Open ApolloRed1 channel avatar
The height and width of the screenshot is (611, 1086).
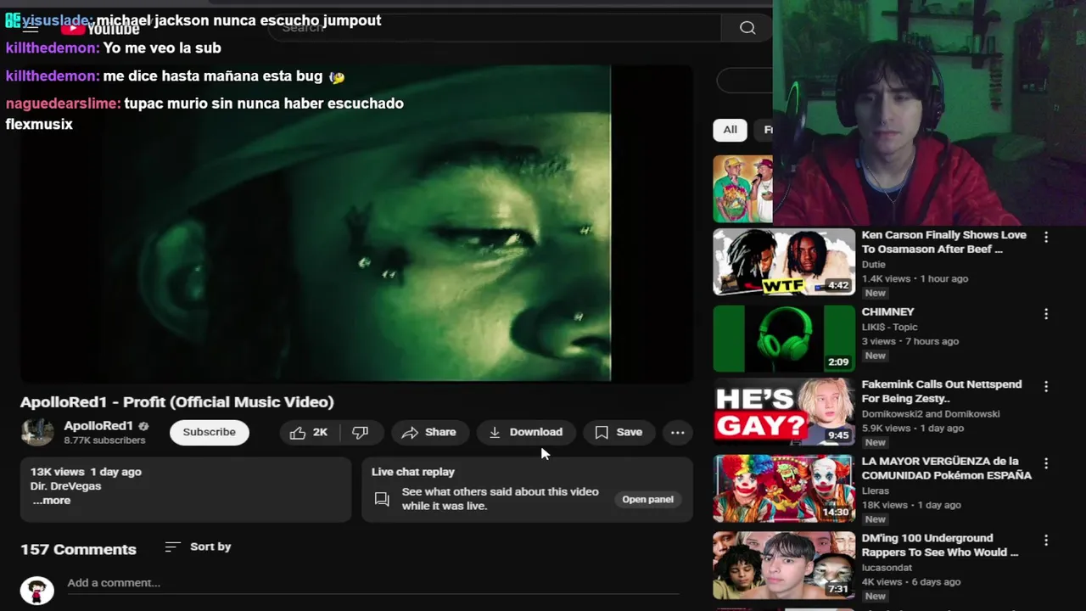[x=37, y=432]
